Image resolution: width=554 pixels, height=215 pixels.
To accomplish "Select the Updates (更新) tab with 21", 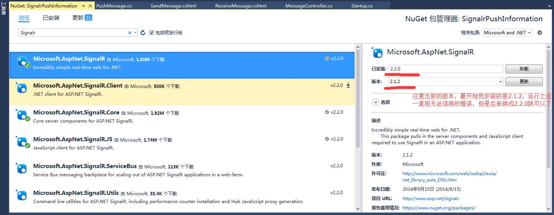I will [x=82, y=18].
